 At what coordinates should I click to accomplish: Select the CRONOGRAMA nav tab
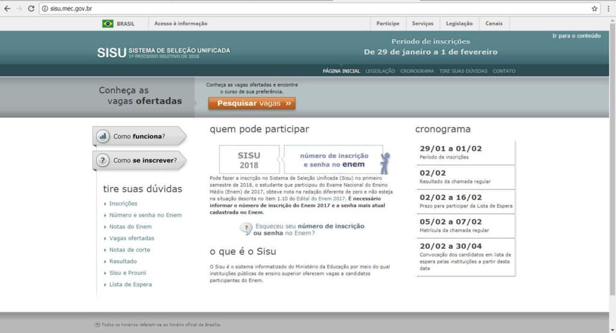click(x=417, y=71)
